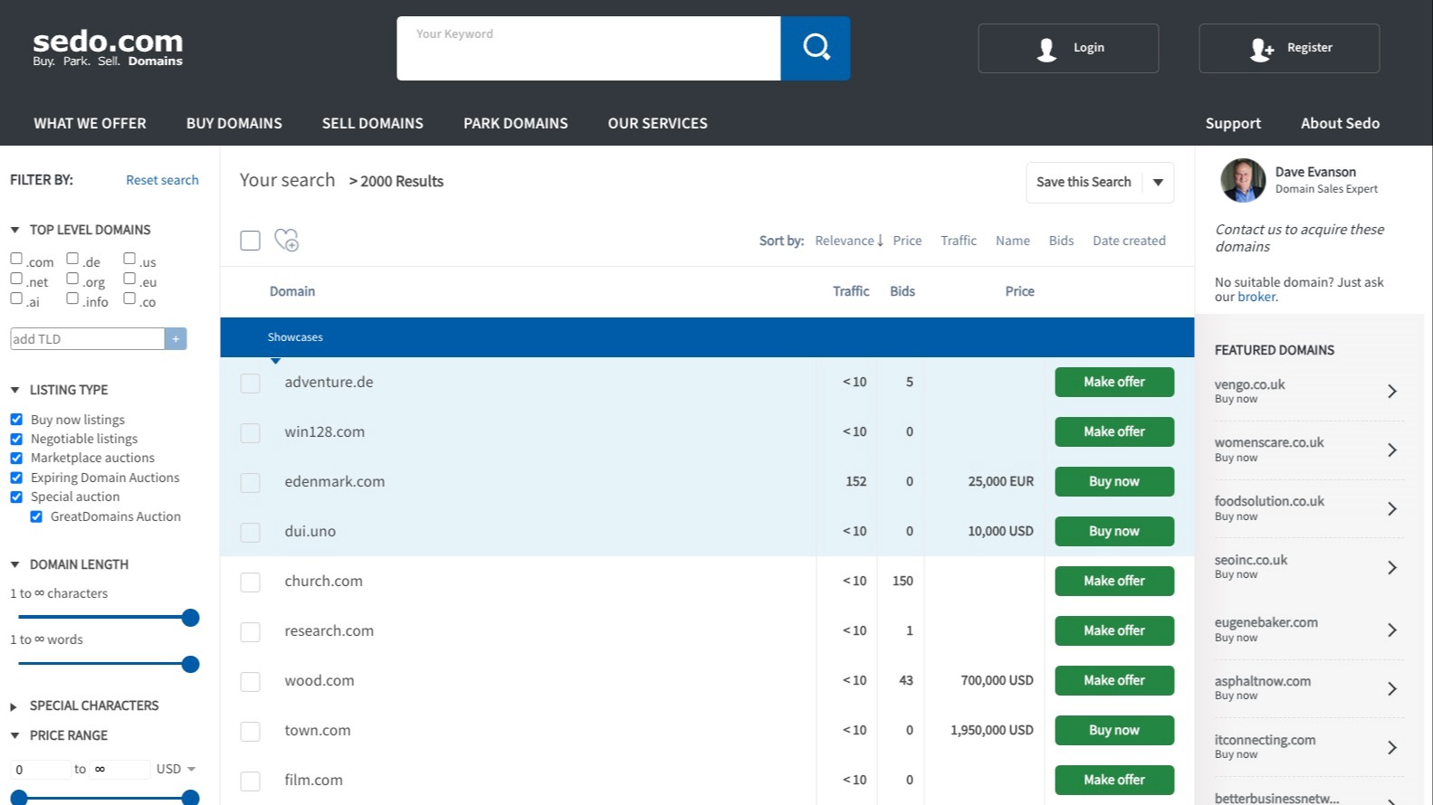Image resolution: width=1433 pixels, height=805 pixels.
Task: Sort results by Traffic
Action: 959,241
